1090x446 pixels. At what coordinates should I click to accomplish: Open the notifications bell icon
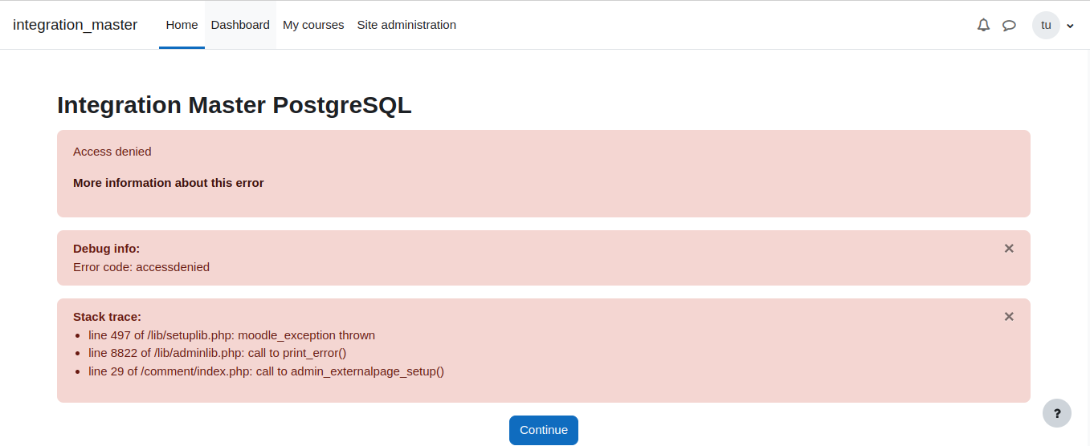pos(983,25)
